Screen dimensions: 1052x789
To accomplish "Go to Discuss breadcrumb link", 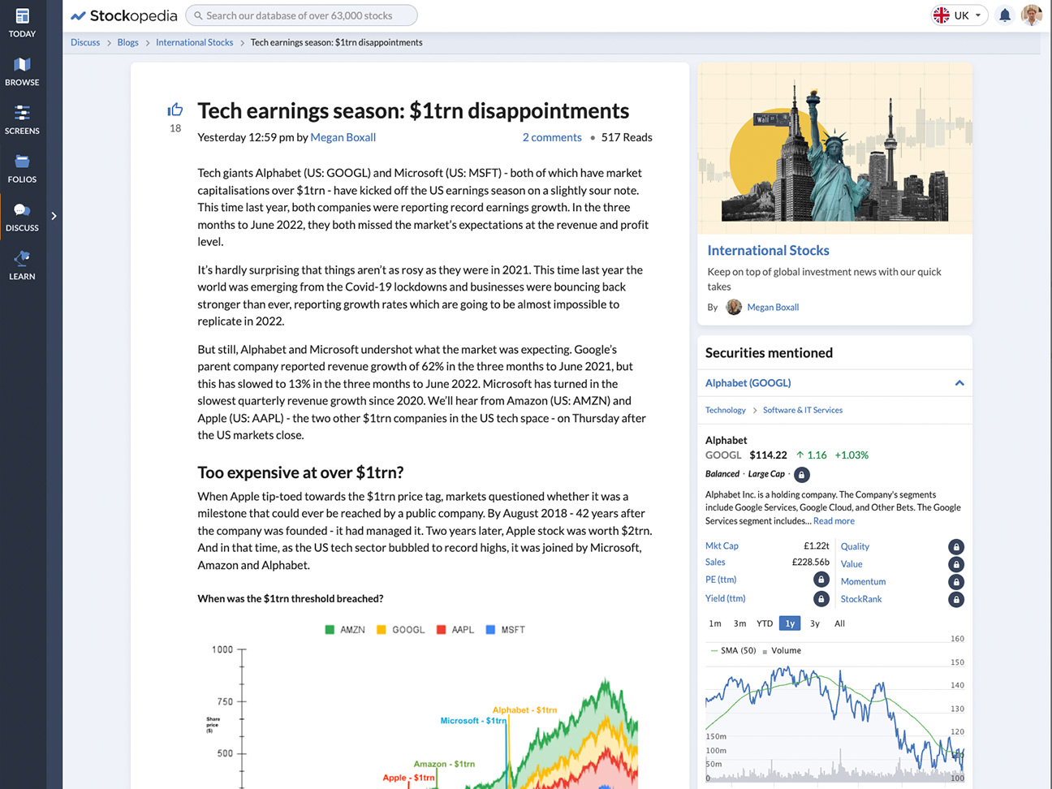I will tap(85, 42).
